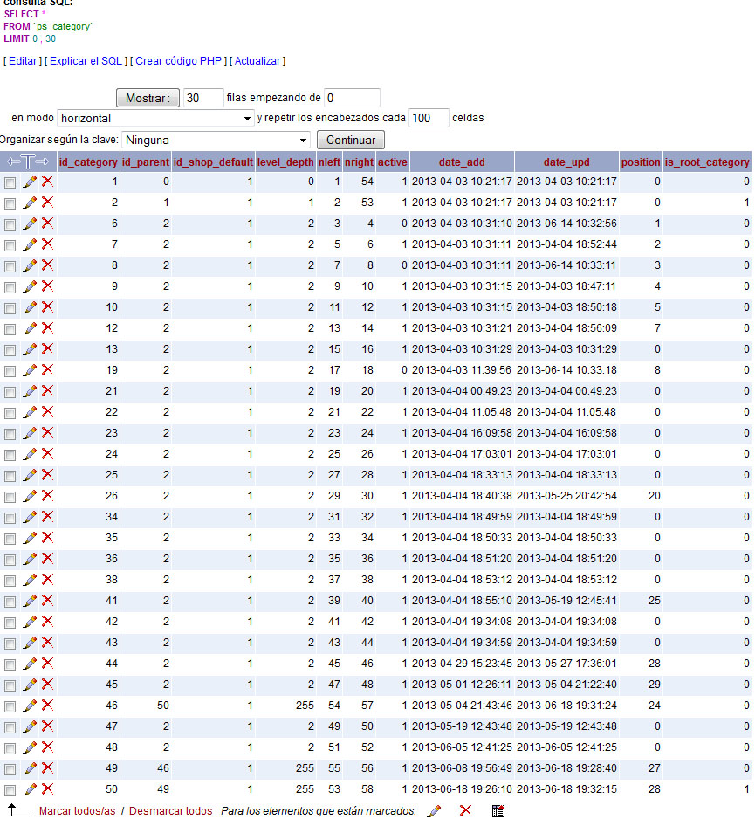Edit the row with id_category 19
Screen dimensions: 755x826
click(30, 370)
